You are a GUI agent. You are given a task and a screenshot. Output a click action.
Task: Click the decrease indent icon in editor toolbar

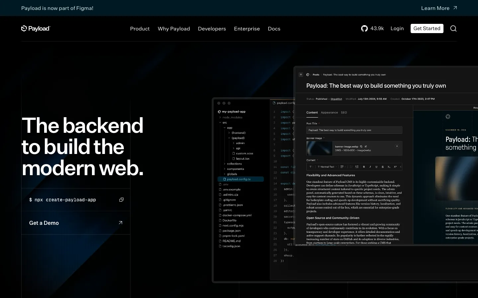coord(351,167)
